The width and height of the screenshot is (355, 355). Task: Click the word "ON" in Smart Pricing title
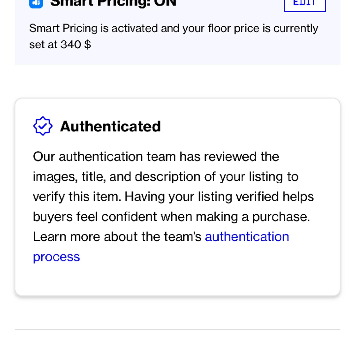[x=165, y=3]
